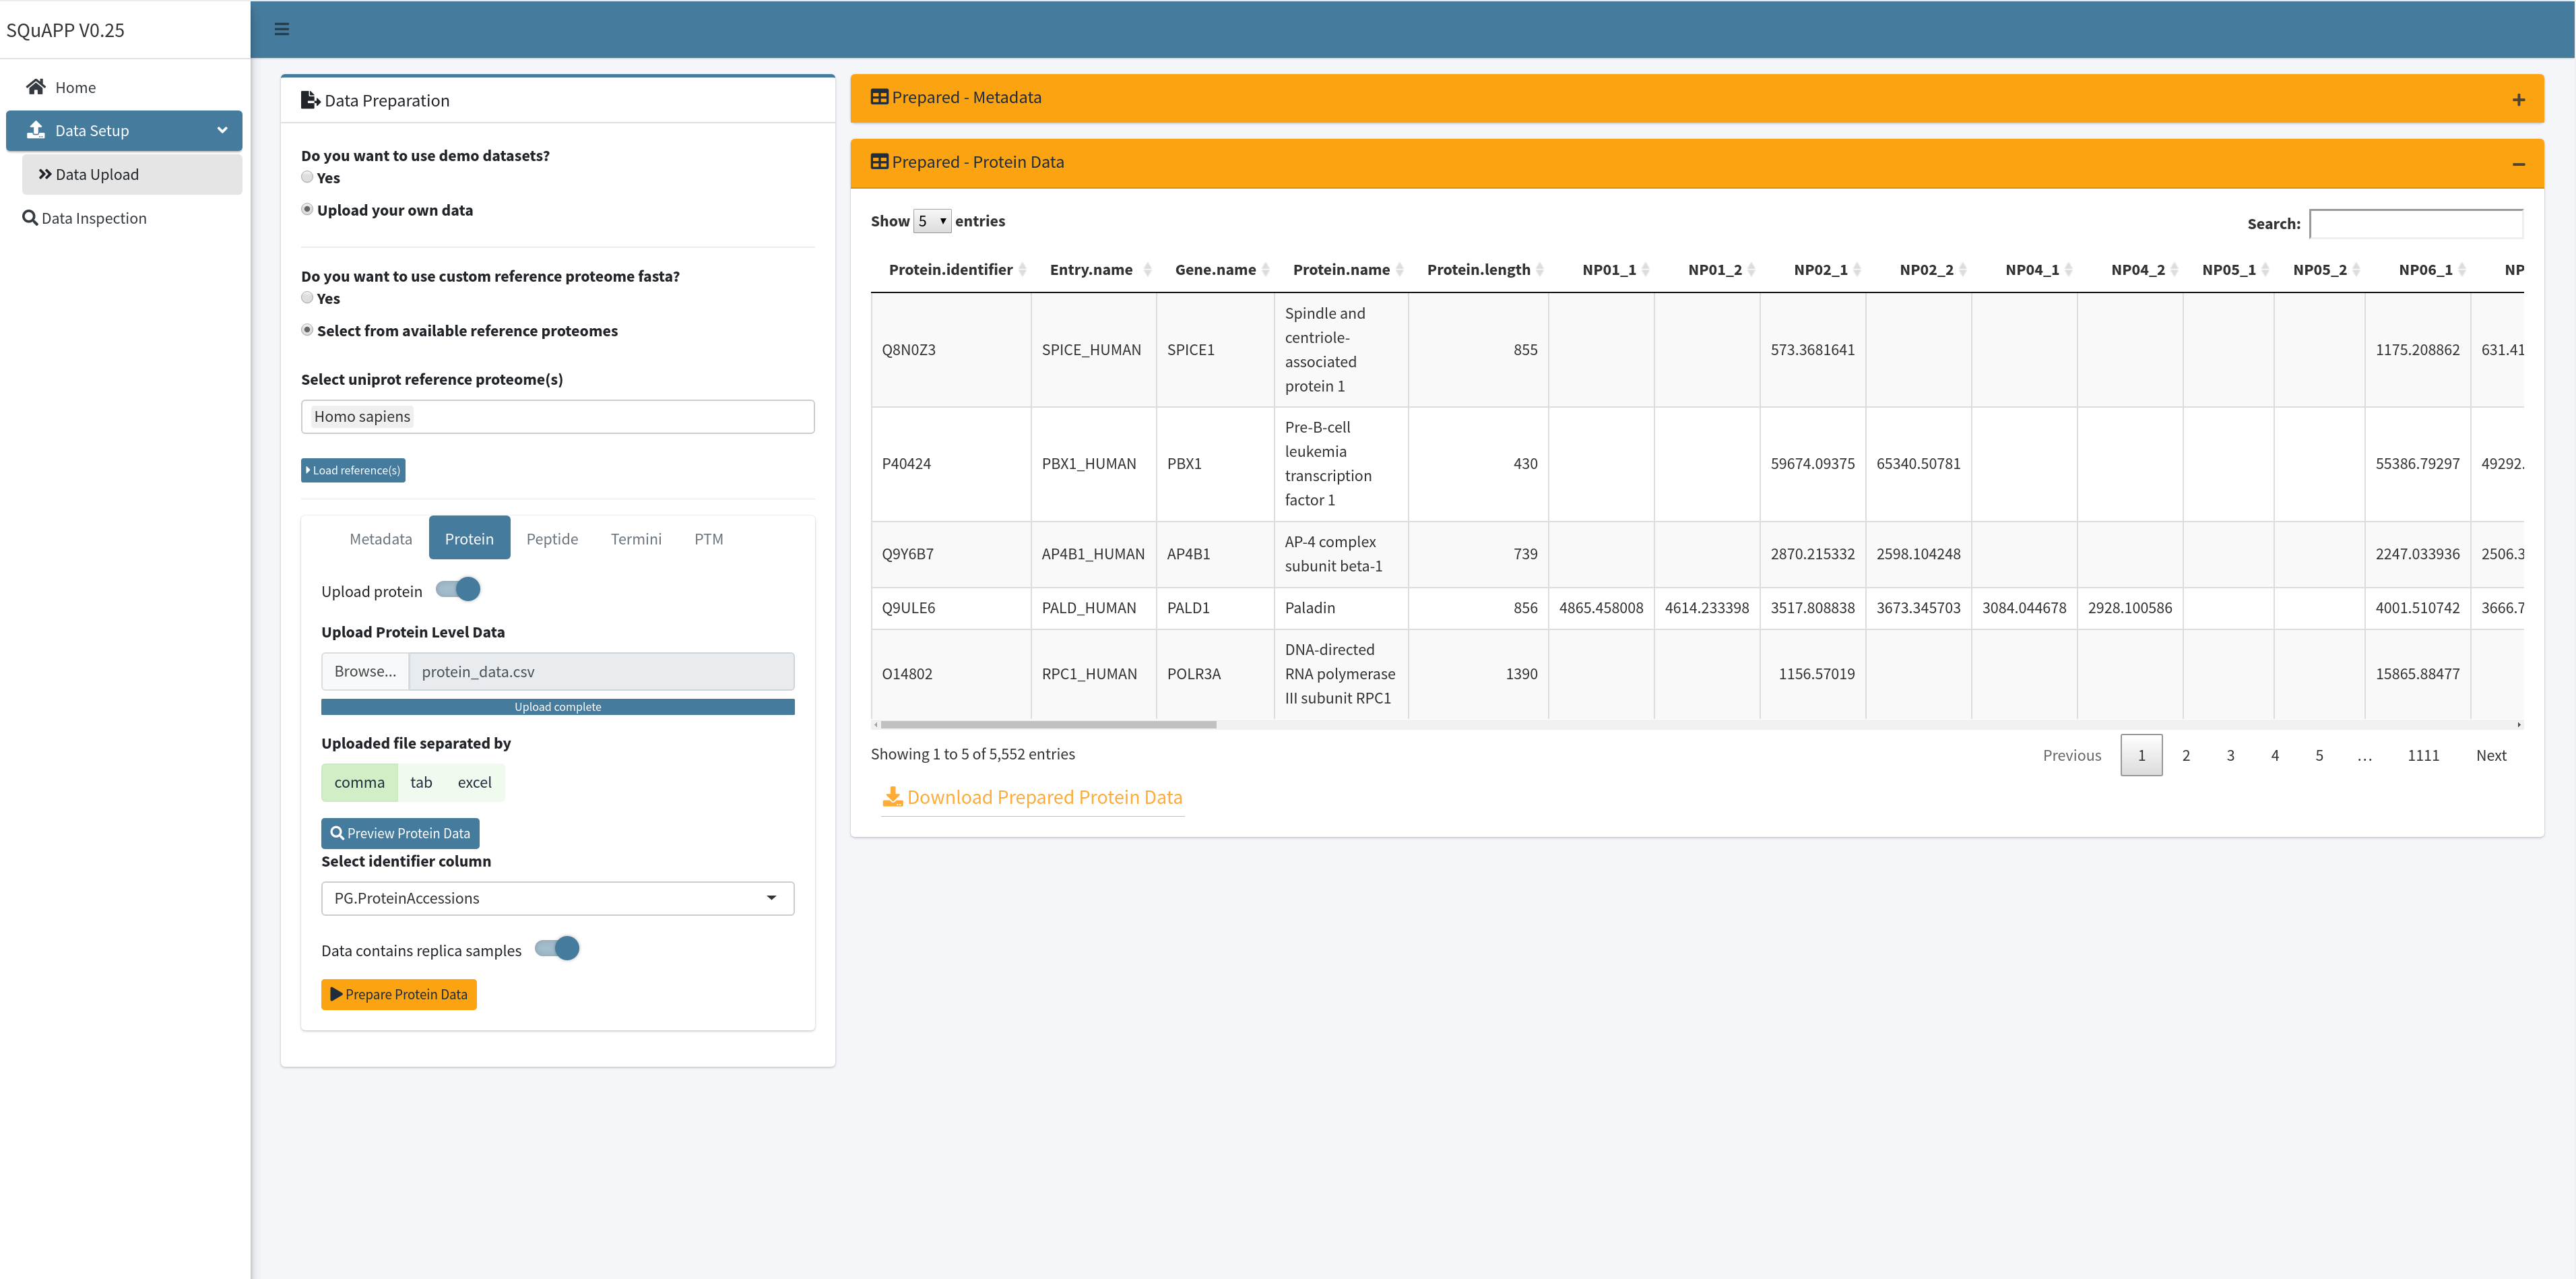Click Download Prepared Protein Data link
This screenshot has width=2576, height=1279.
(x=1032, y=797)
